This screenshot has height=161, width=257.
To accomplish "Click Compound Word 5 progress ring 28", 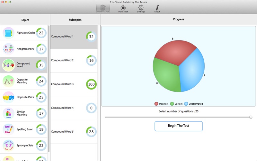I will [x=91, y=132].
